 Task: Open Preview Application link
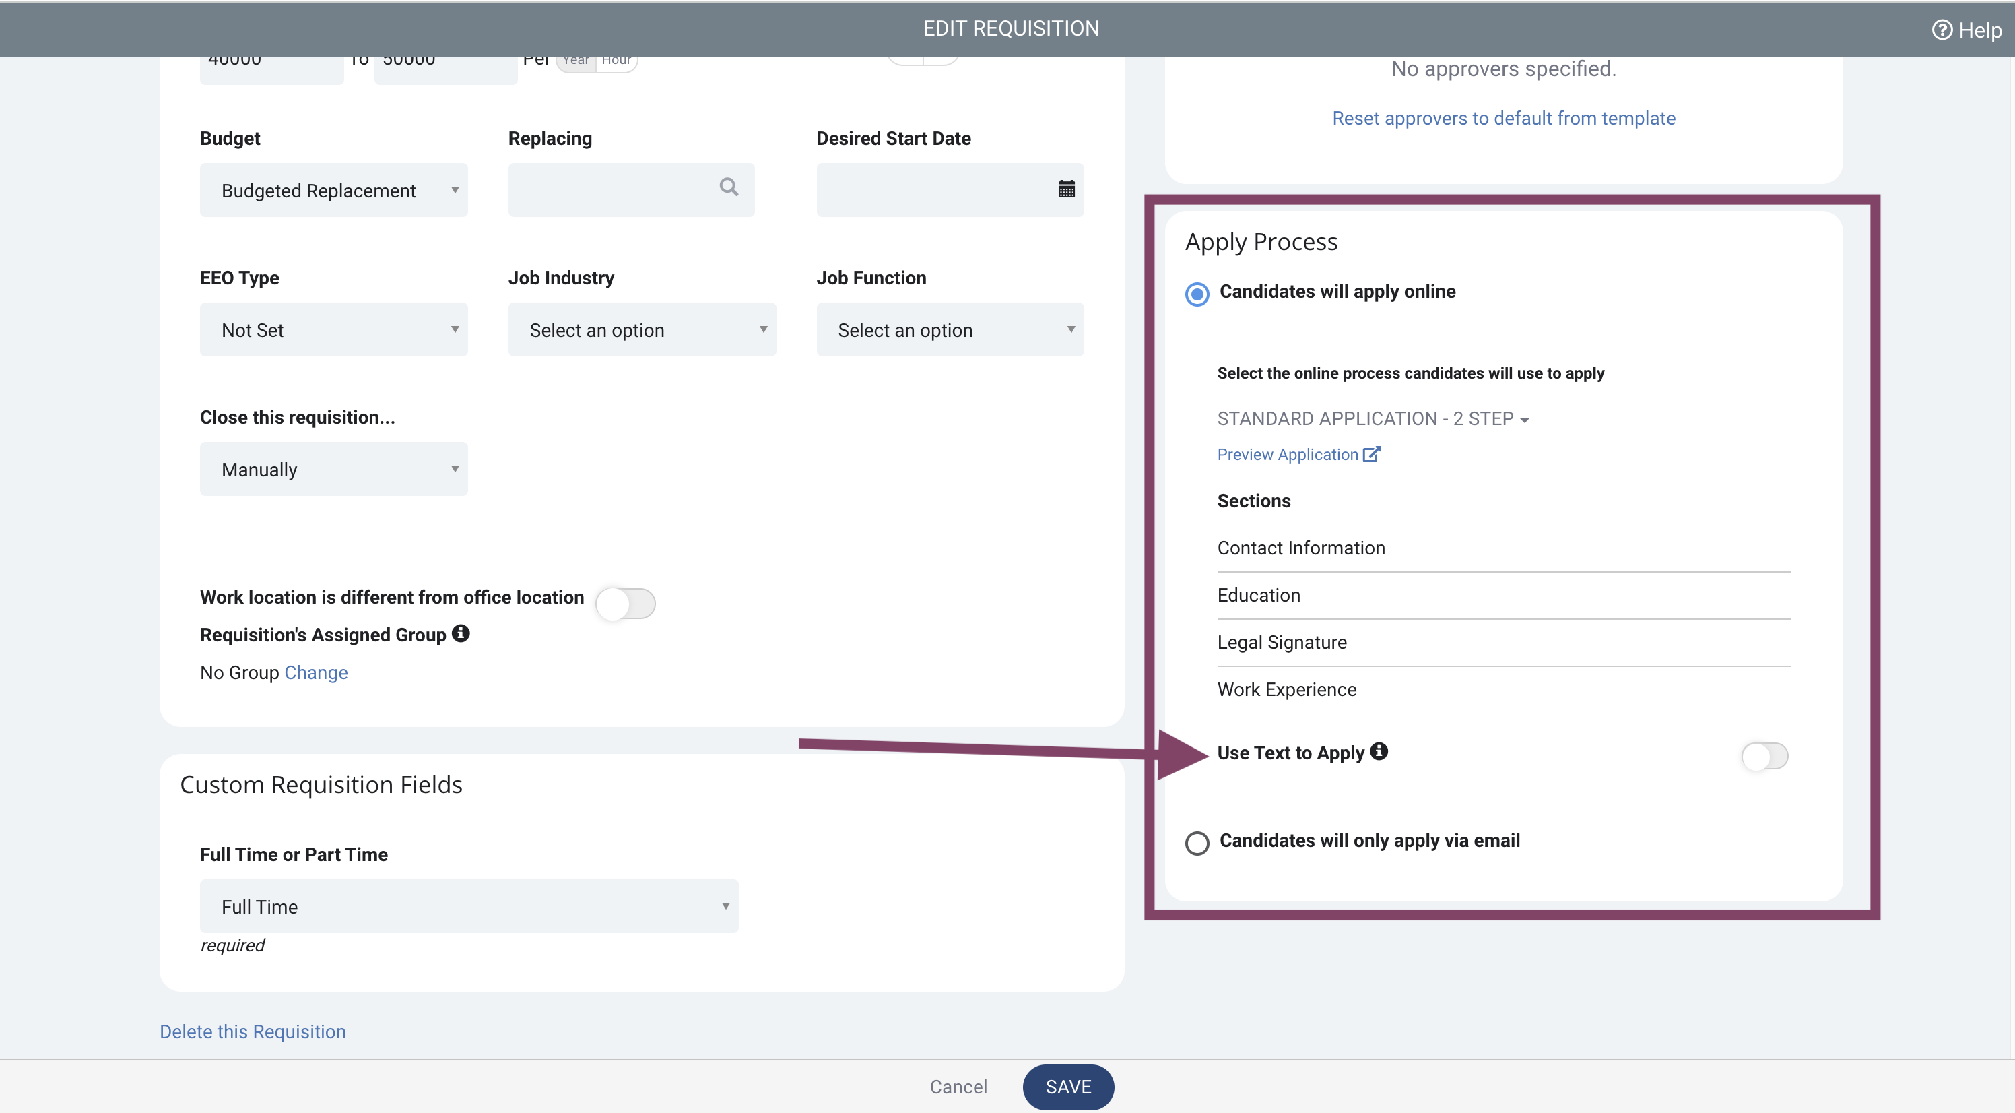pos(1288,455)
